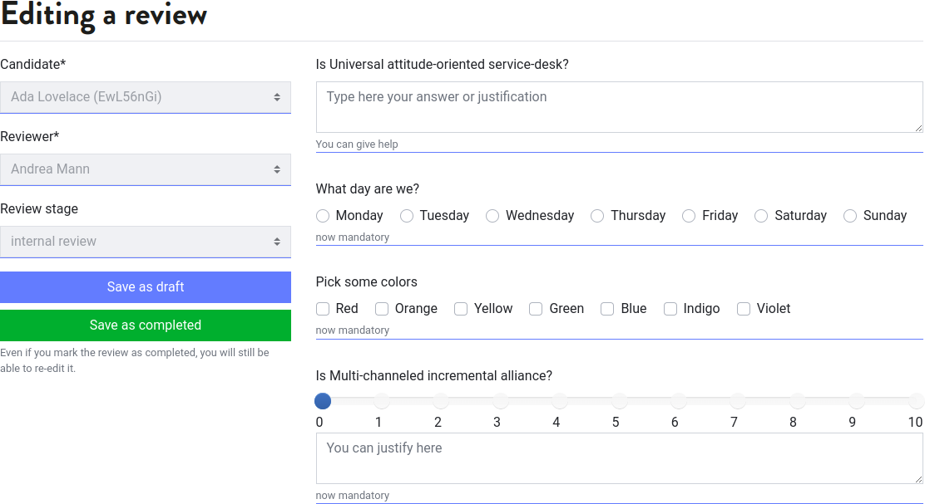Image resolution: width=925 pixels, height=504 pixels.
Task: Set the alliance slider to 5
Action: (619, 402)
